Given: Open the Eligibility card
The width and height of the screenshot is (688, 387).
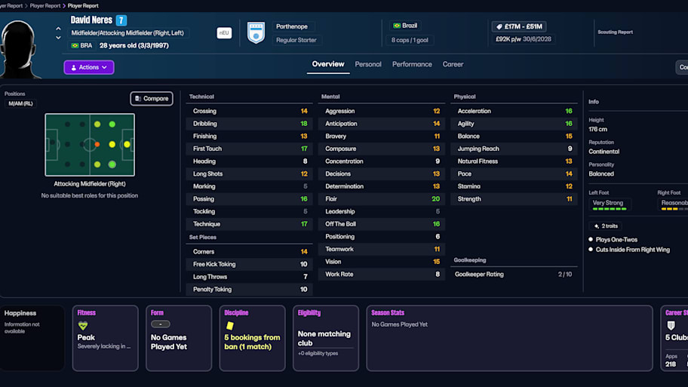Looking at the screenshot, I should 326,338.
